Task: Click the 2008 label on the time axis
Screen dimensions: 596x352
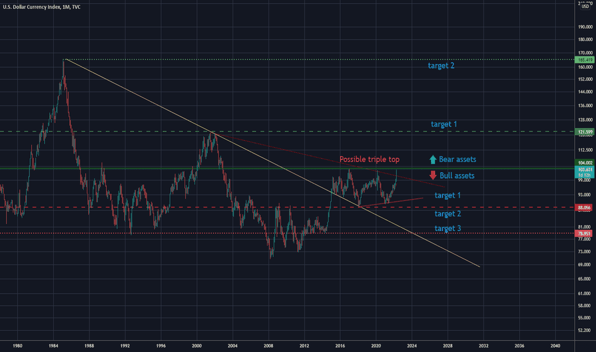Action: click(x=269, y=346)
